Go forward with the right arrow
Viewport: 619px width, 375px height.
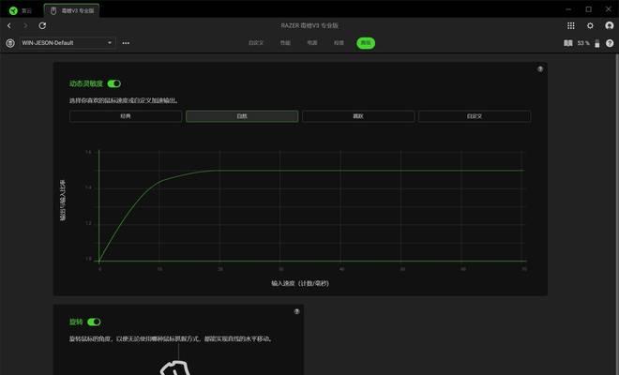25,25
